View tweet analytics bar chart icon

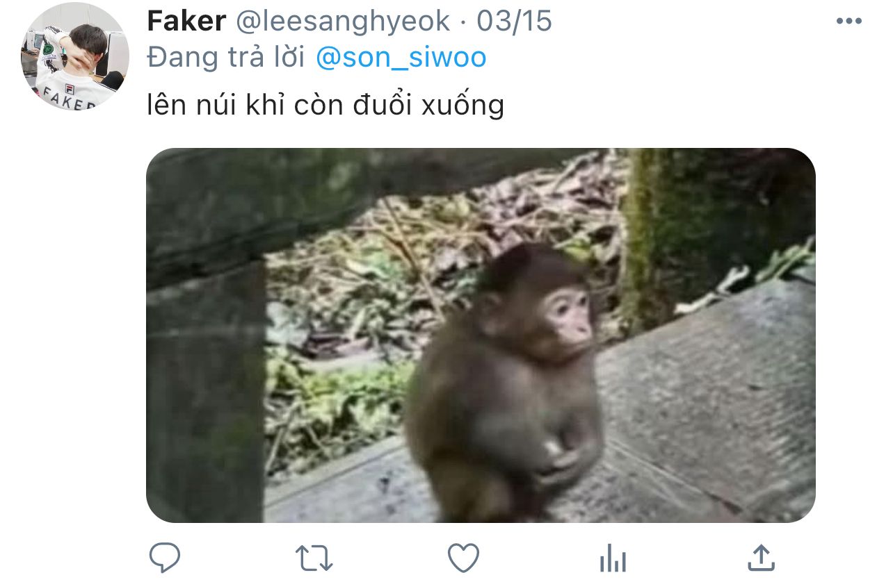click(613, 558)
